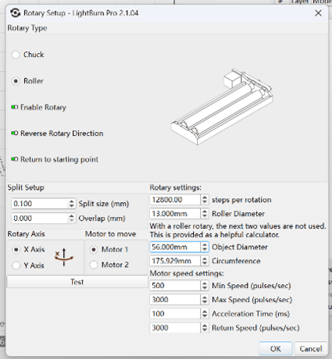Increase Acceleration Time with up arrow
The image size is (332, 359).
[205, 311]
